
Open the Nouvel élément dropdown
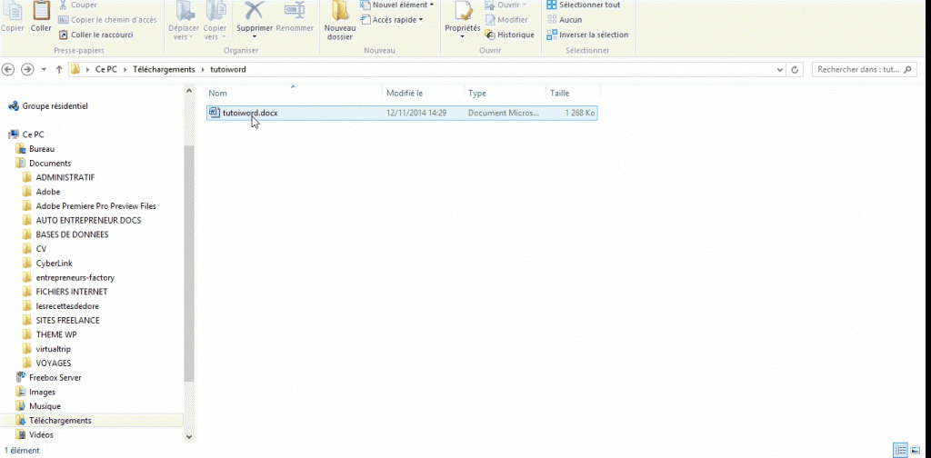coord(397,5)
